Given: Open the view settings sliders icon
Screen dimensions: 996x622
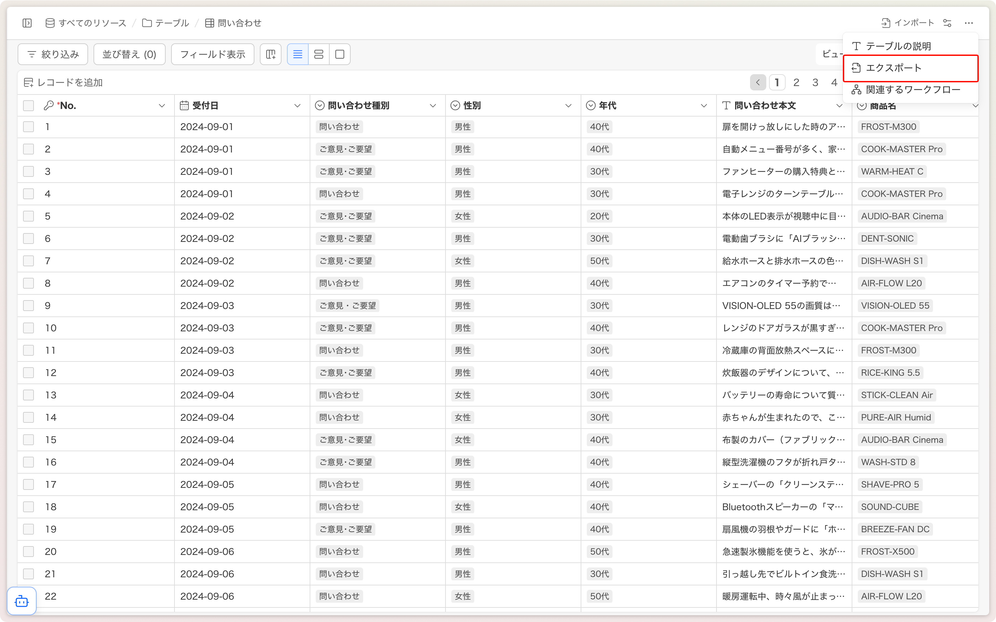Looking at the screenshot, I should pyautogui.click(x=948, y=23).
